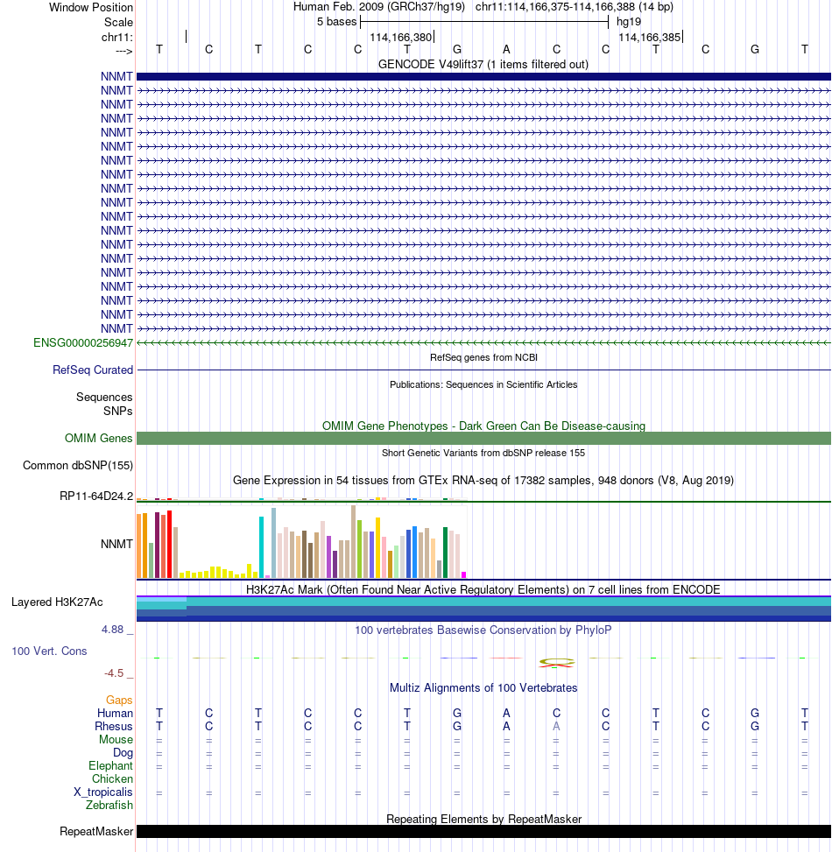Click the chr11: ruler label
The image size is (832, 852).
[116, 38]
